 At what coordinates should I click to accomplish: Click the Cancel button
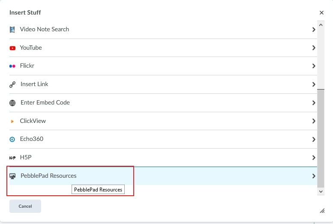tap(25, 206)
